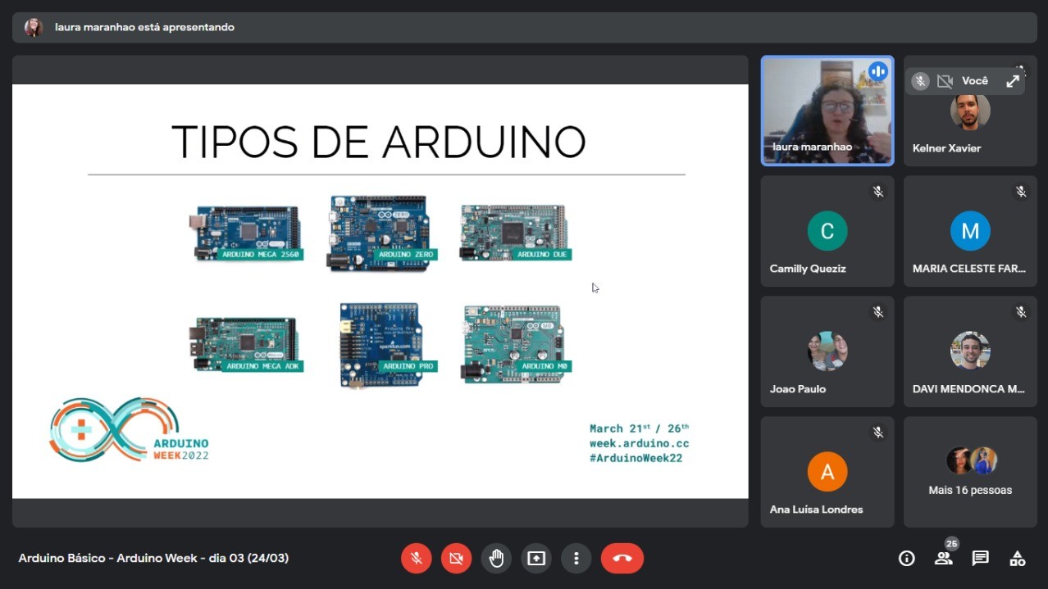Select laura maranhao video tile
This screenshot has height=589, width=1048.
827,111
